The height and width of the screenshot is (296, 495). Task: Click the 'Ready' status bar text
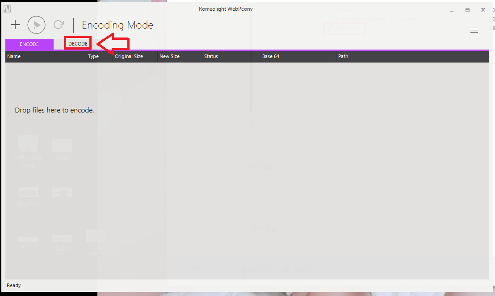[13, 285]
